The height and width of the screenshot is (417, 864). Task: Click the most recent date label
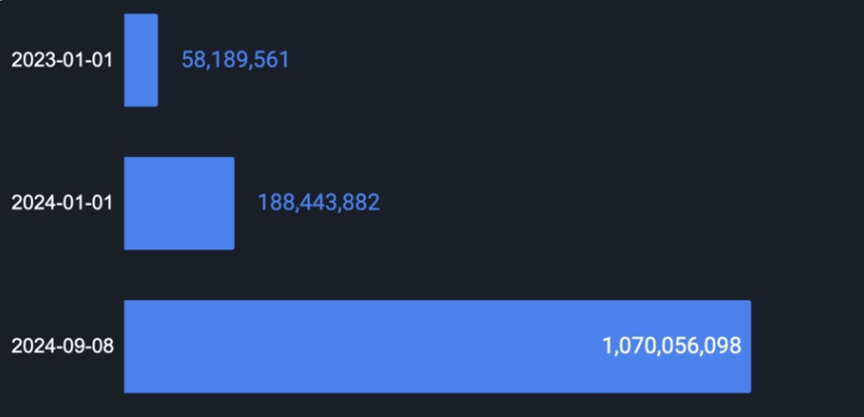63,347
